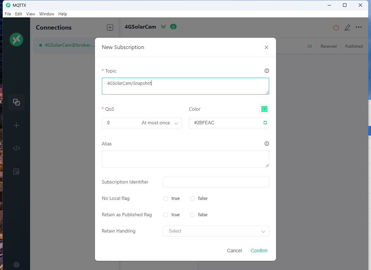Open the Retain Handling Select dropdown

216,231
